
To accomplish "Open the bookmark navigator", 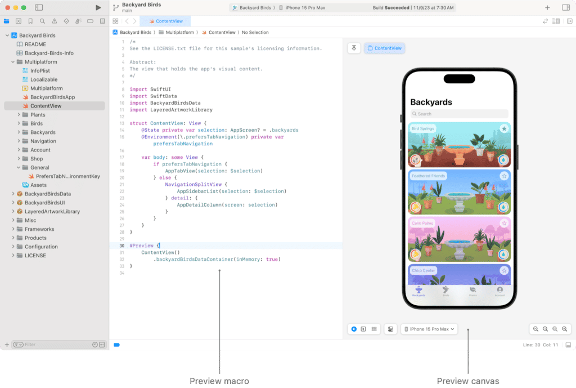I will 30,21.
